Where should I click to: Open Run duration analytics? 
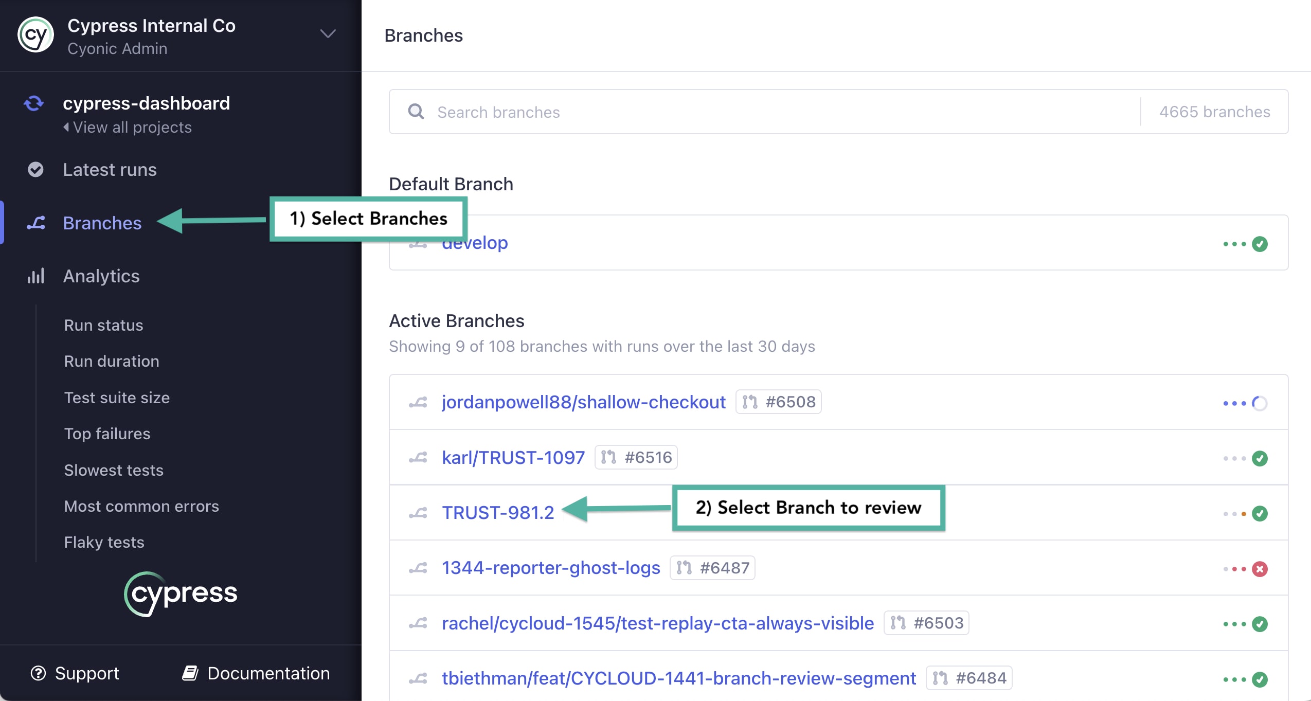pyautogui.click(x=112, y=361)
